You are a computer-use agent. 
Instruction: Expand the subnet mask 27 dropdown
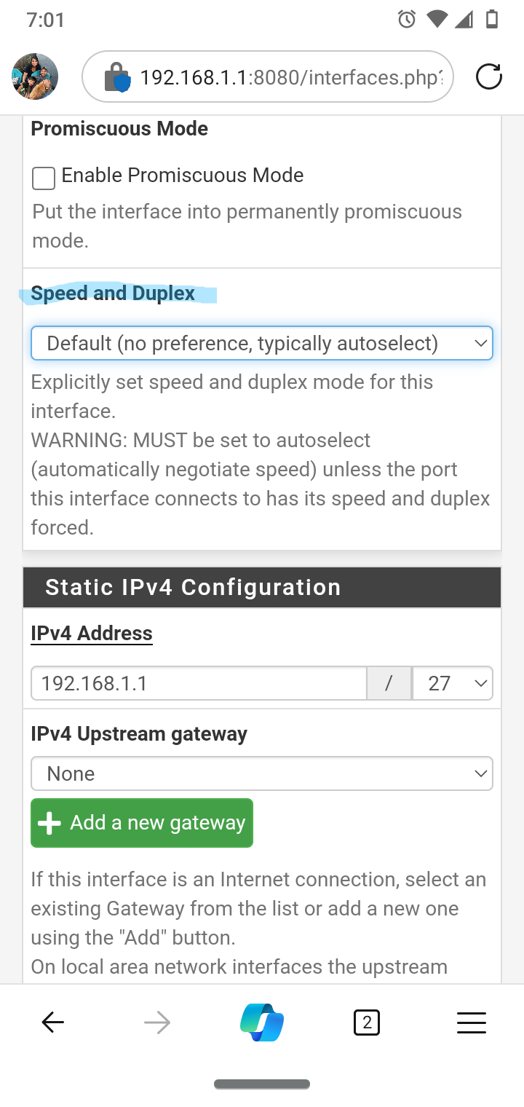pos(453,683)
